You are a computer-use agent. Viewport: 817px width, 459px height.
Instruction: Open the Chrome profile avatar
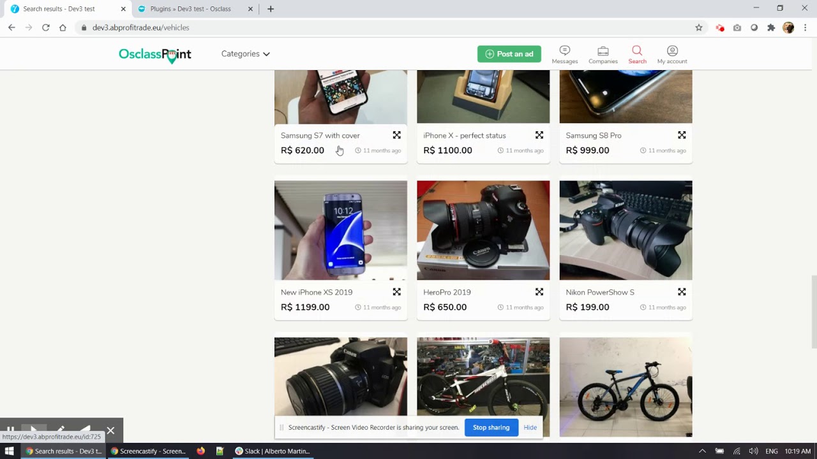(x=788, y=27)
